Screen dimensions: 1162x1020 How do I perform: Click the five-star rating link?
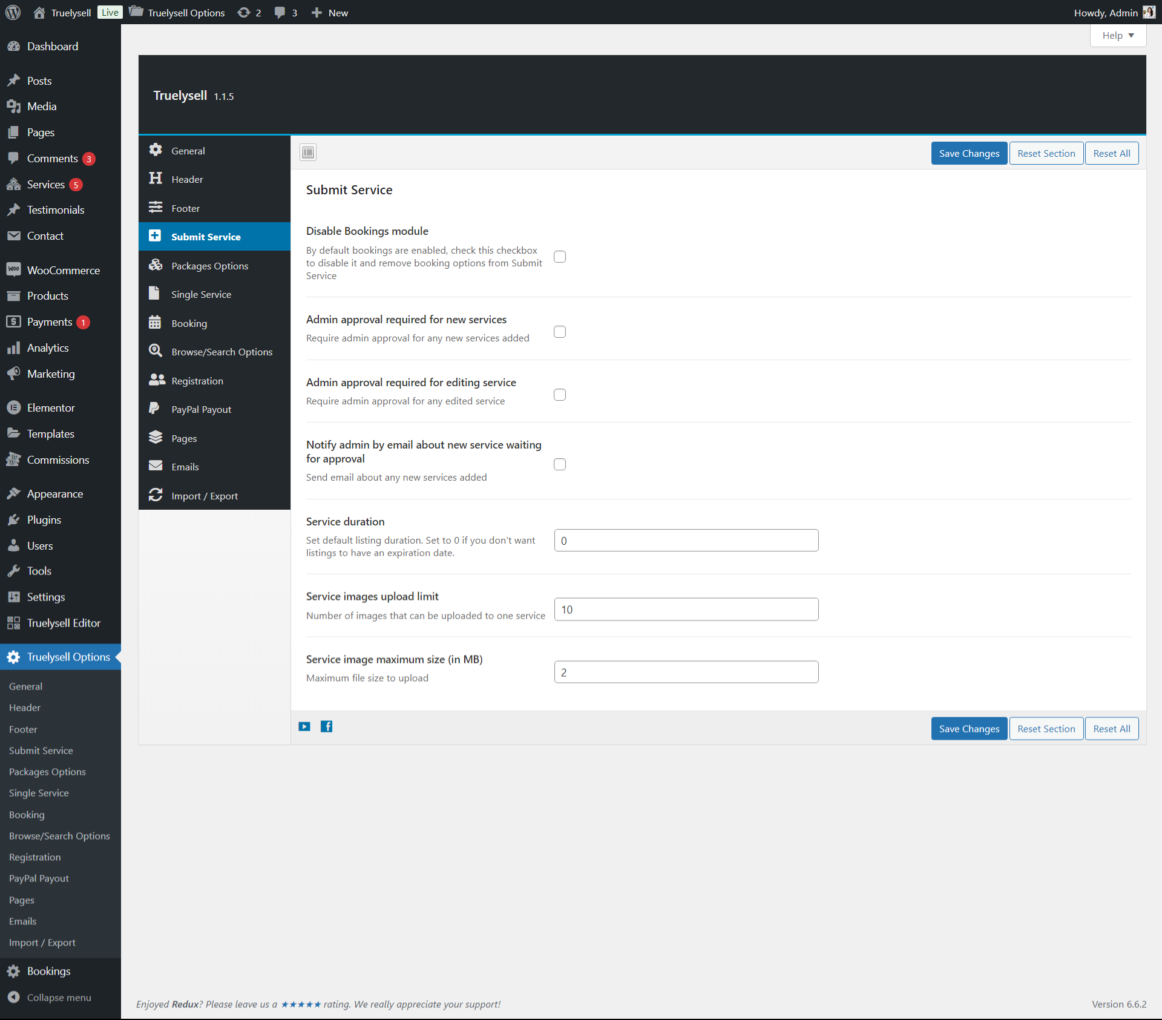[301, 1004]
